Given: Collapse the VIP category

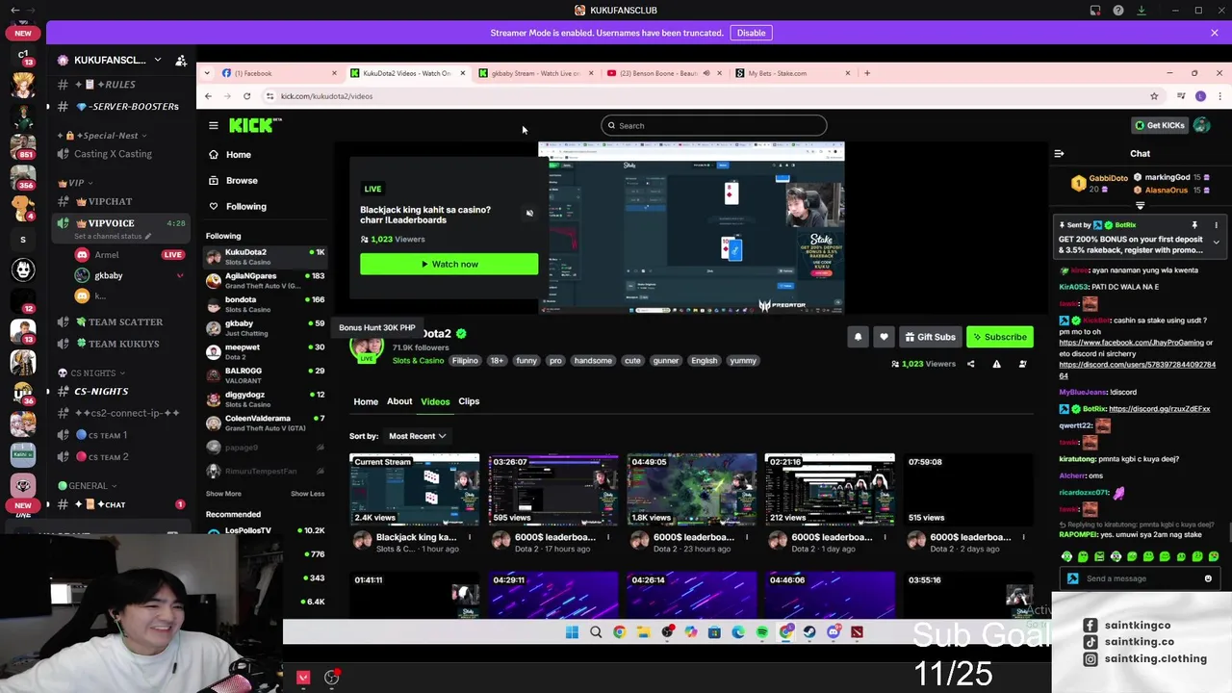Looking at the screenshot, I should pyautogui.click(x=75, y=183).
